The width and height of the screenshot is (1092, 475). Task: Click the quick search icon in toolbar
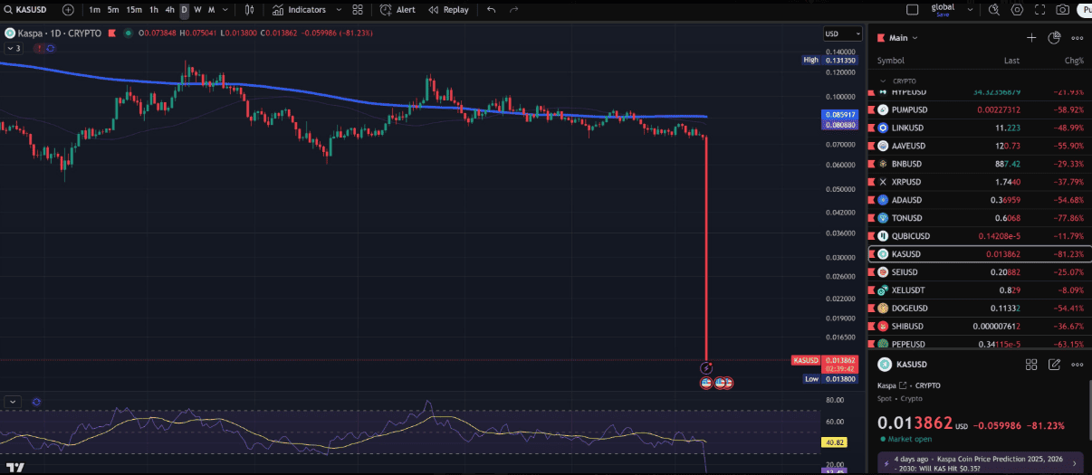tap(993, 10)
